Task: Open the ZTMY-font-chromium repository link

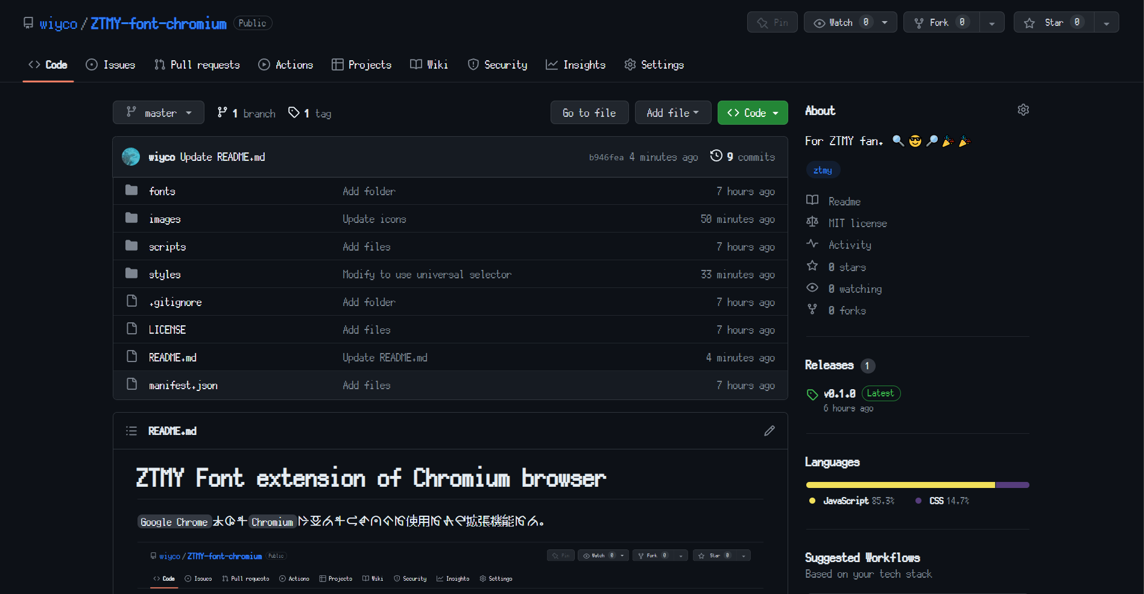Action: coord(159,23)
